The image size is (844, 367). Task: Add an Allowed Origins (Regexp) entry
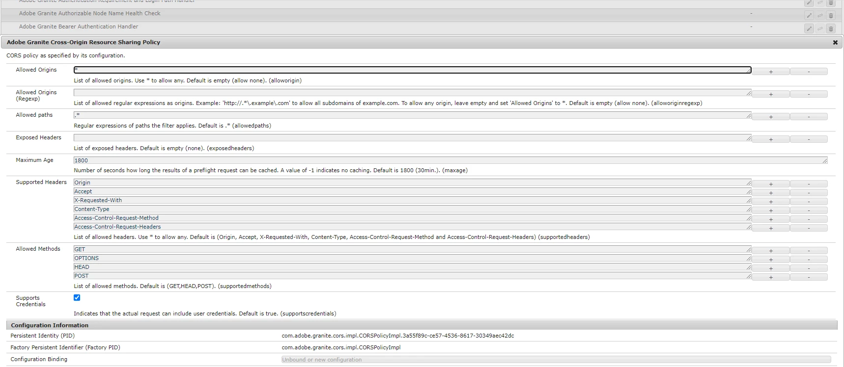click(771, 94)
